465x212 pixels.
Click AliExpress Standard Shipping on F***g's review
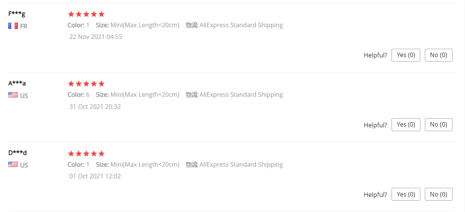(241, 25)
